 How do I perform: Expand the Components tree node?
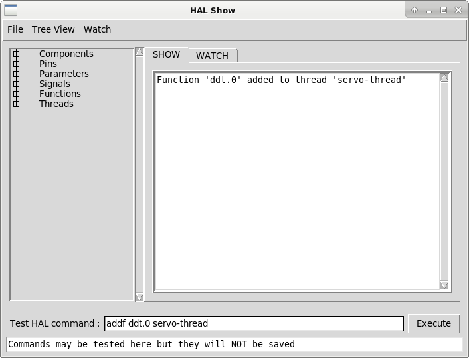pyautogui.click(x=16, y=54)
